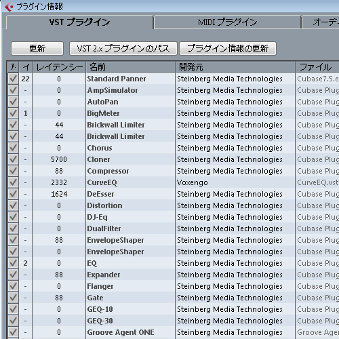Sort by the 名前 column header
The image size is (339, 339).
(130, 67)
